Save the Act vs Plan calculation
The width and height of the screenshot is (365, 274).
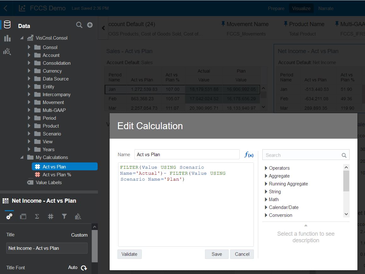pyautogui.click(x=217, y=254)
